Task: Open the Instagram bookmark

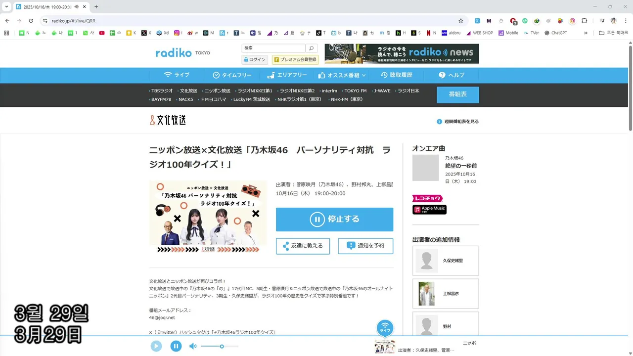Action: pyautogui.click(x=178, y=33)
